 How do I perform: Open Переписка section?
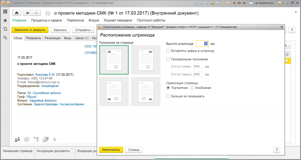point(75,20)
